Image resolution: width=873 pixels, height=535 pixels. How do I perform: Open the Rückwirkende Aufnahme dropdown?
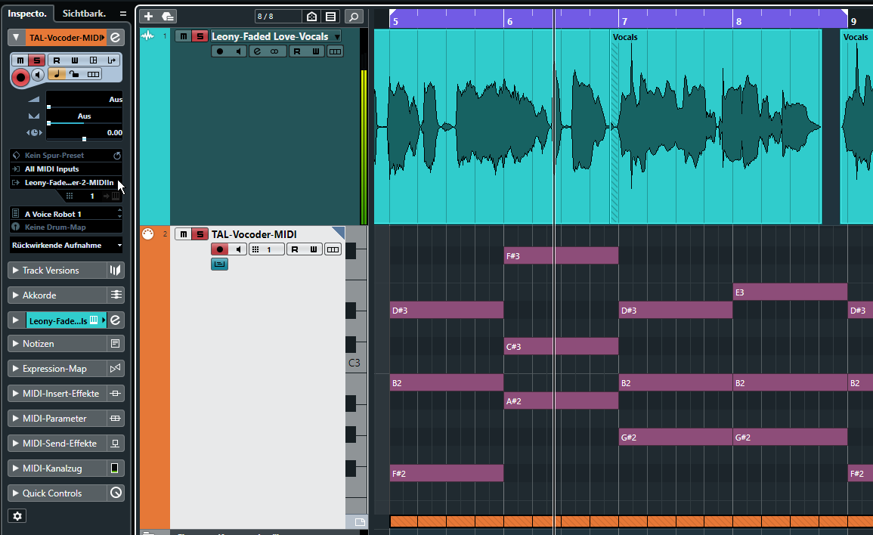(x=66, y=245)
